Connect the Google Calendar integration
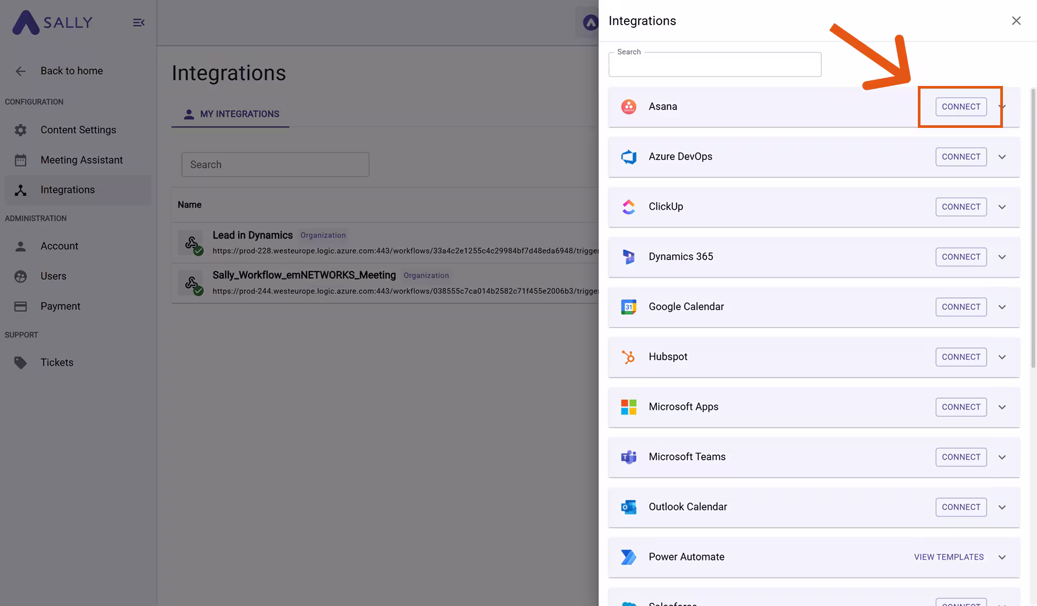 pos(961,307)
